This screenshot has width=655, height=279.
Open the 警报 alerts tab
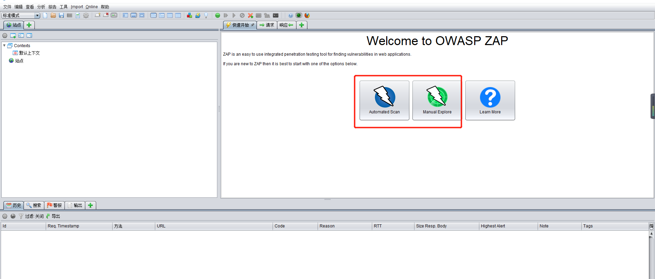54,205
